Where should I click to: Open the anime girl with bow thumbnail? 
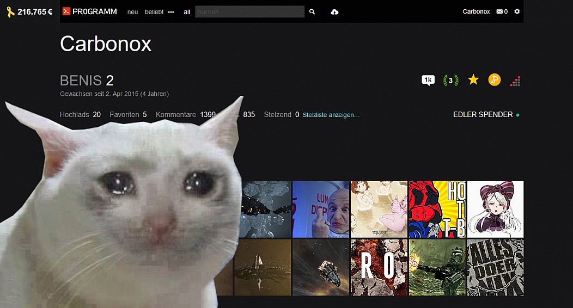tap(495, 210)
